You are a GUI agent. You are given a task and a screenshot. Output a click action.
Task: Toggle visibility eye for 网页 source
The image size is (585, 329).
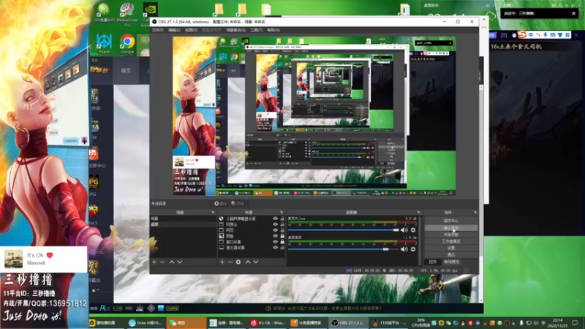(276, 230)
